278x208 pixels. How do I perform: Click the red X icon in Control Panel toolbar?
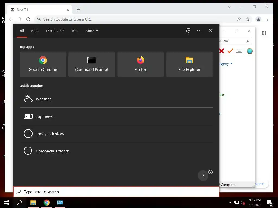[222, 51]
